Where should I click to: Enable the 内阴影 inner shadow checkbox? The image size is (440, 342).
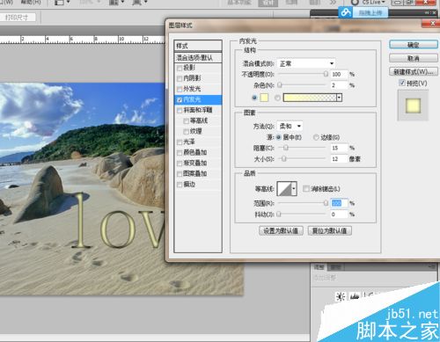pyautogui.click(x=180, y=78)
